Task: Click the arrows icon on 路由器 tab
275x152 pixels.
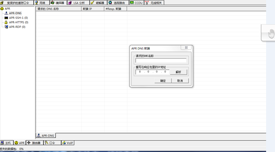Action: pyautogui.click(x=29, y=143)
